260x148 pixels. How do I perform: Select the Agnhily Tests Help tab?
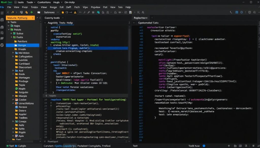tap(60, 23)
